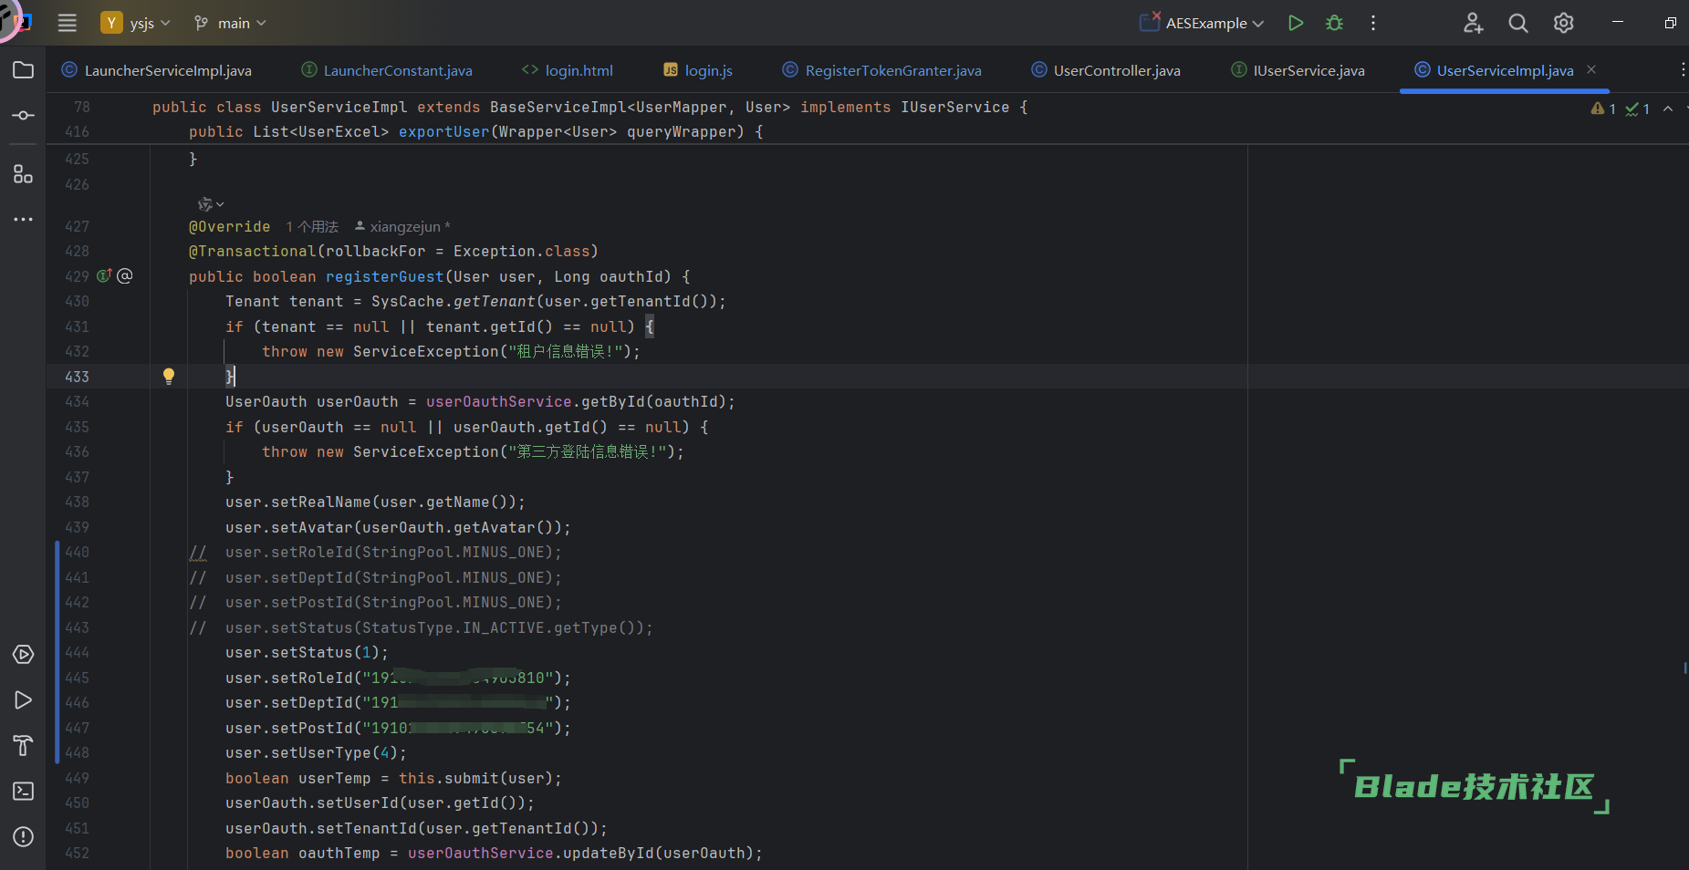
Task: Open AI actions dropdown above @Override
Action: click(211, 204)
